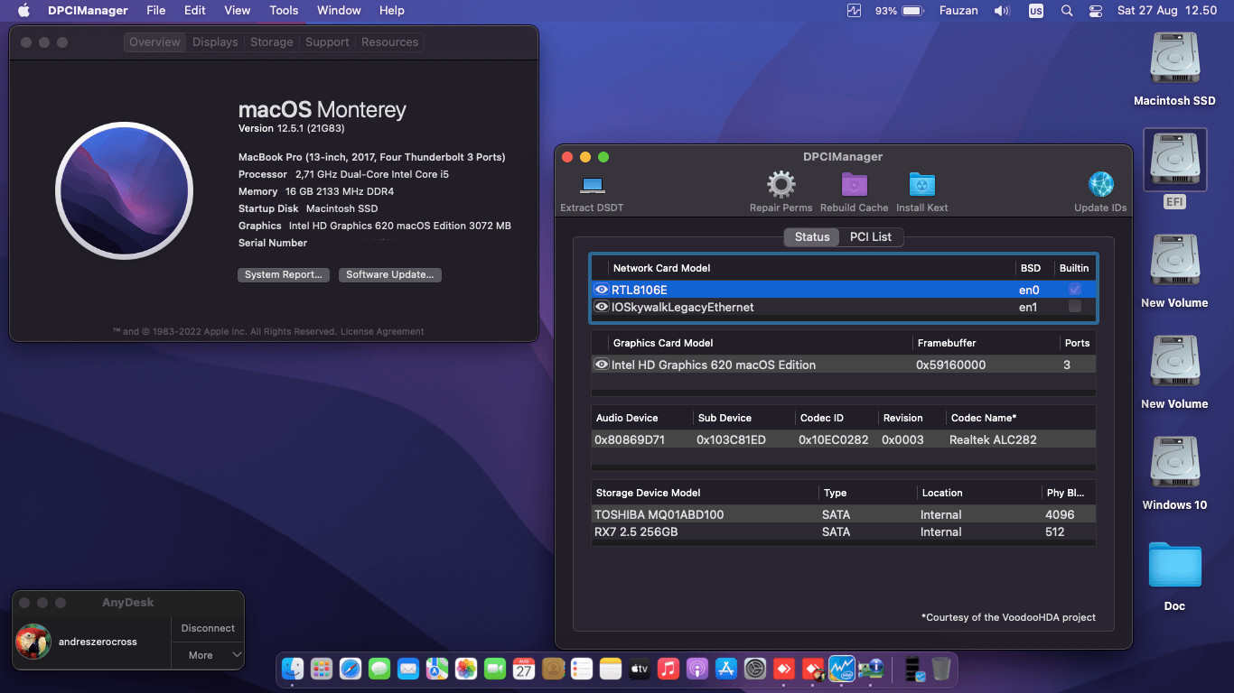The image size is (1234, 693).
Task: Expand the More dropdown in AnyDesk
Action: point(207,655)
